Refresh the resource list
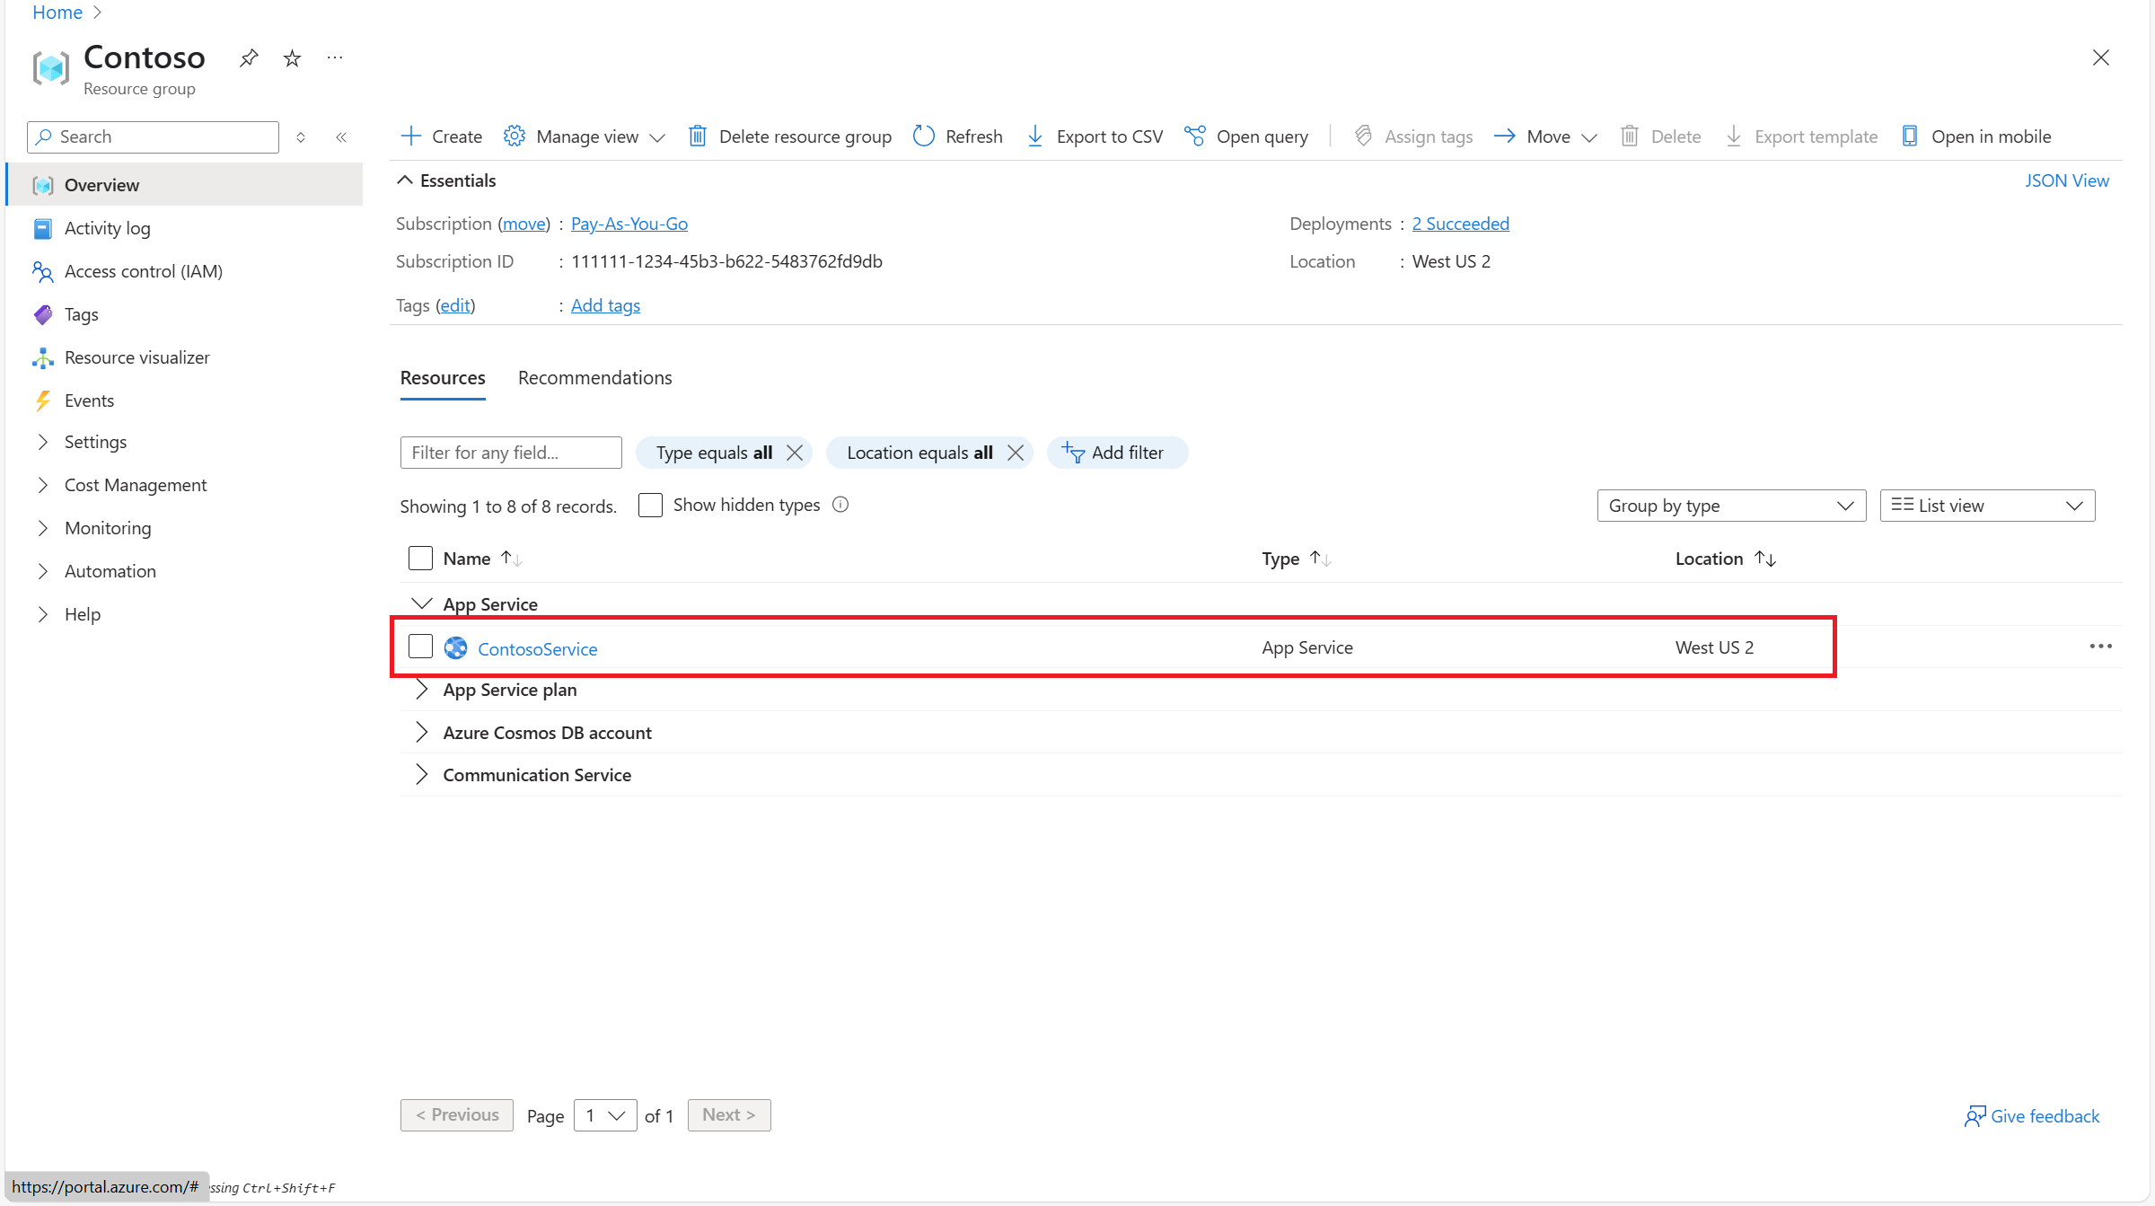Image resolution: width=2155 pixels, height=1206 pixels. 957,136
